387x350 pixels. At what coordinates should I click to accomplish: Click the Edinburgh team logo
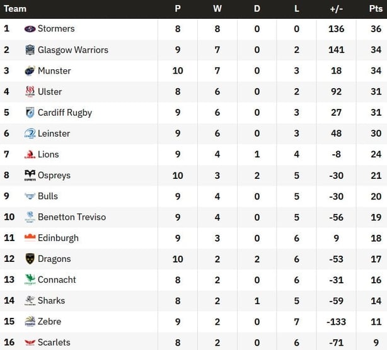30,238
